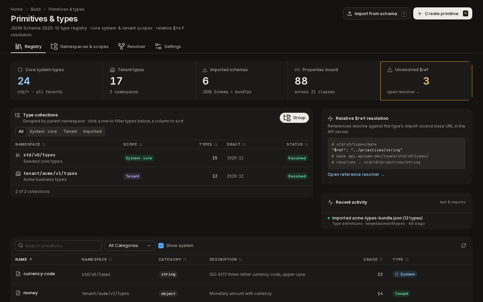Click Import from schema button
Screen dimensions: 483x302
pos(377,13)
